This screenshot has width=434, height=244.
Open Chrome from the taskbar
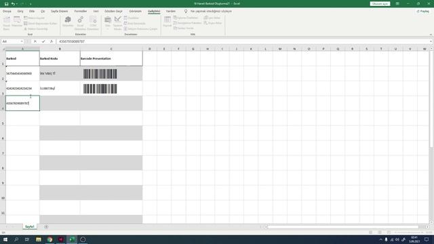(x=50, y=239)
